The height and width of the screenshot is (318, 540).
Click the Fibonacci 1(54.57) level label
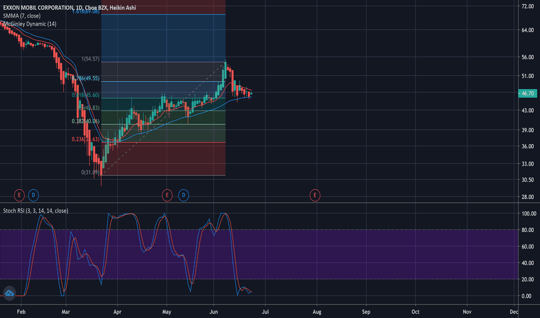(90, 59)
